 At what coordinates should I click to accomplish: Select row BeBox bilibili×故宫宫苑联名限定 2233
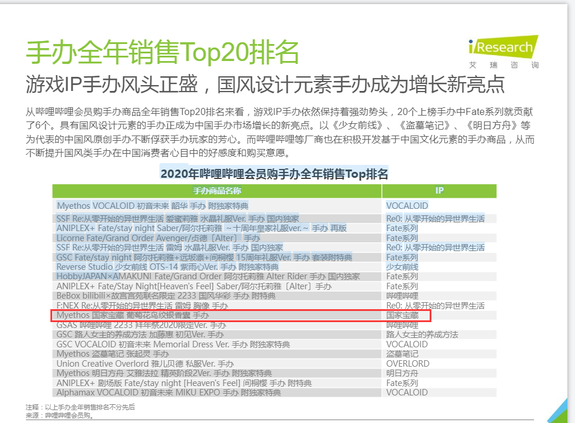(274, 296)
